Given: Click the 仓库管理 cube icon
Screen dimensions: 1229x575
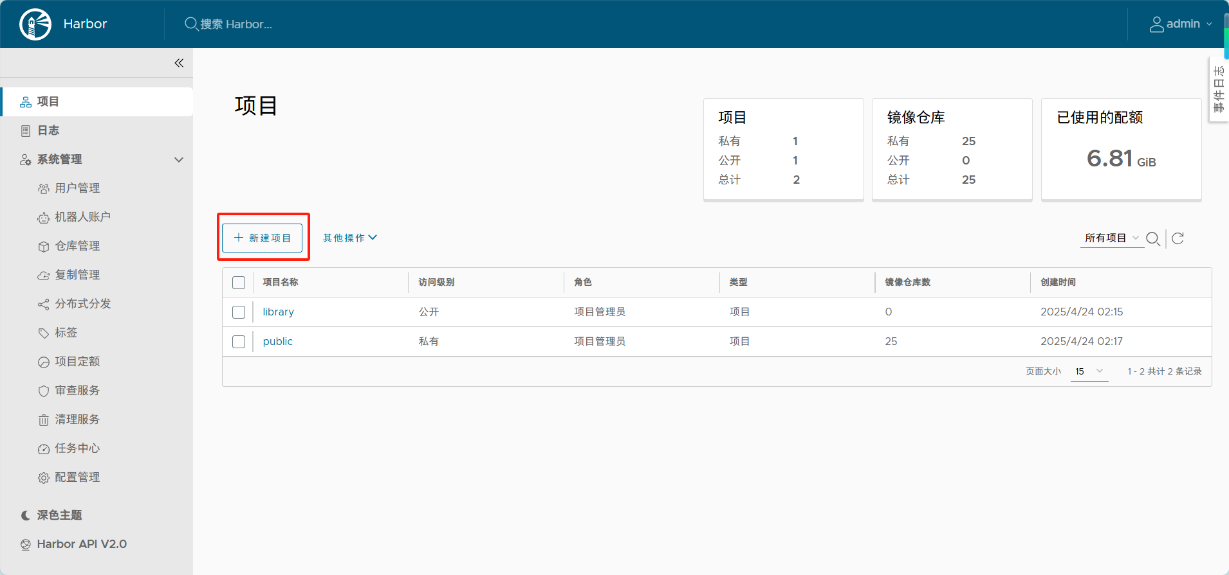Looking at the screenshot, I should point(43,247).
